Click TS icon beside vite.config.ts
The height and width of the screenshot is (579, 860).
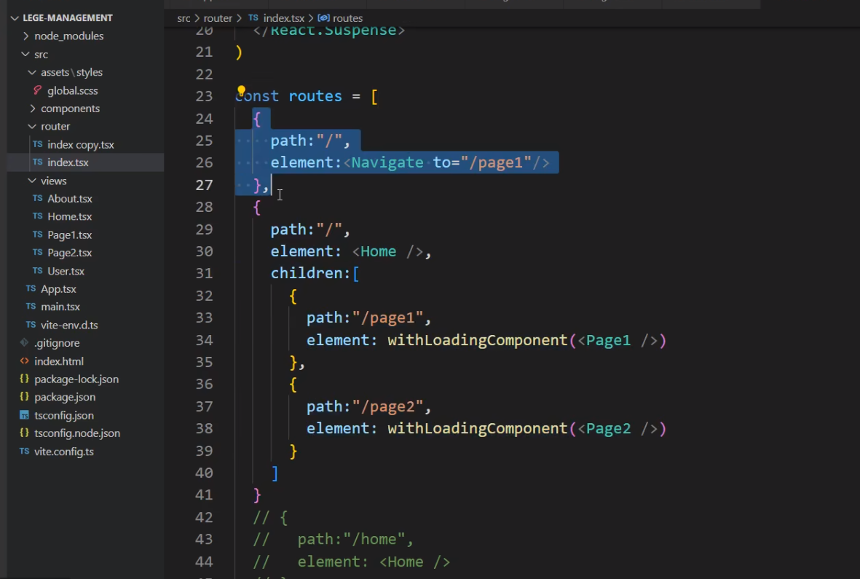tap(24, 452)
